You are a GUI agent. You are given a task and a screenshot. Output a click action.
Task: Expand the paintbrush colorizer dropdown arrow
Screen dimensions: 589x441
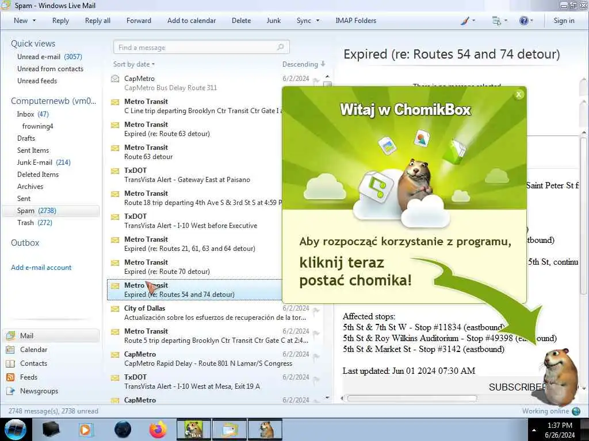[473, 21]
